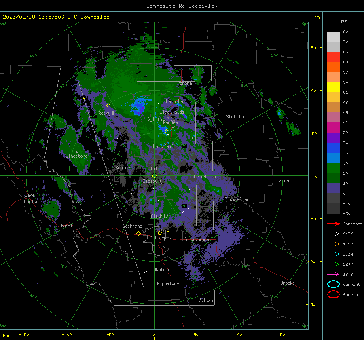Viewport: 364px width, 340px height.
Task: Click the 150 tick label on right axis
Action: click(312, 48)
